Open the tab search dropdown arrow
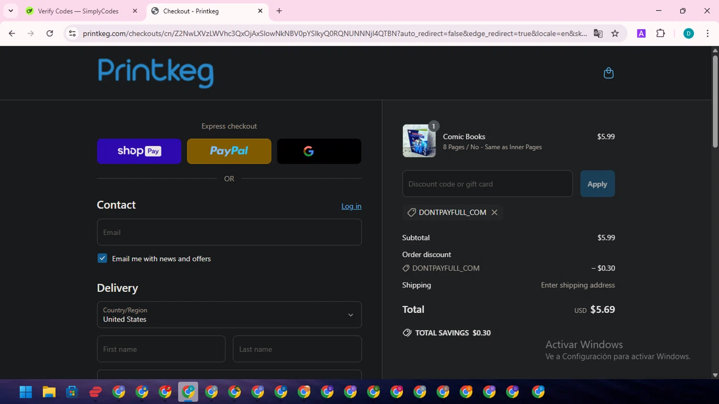719x404 pixels. point(11,11)
